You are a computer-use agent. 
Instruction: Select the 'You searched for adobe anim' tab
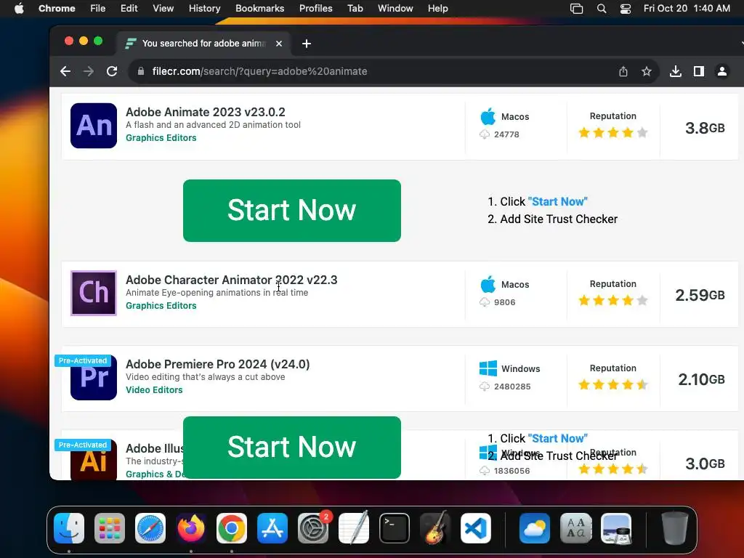coord(204,43)
